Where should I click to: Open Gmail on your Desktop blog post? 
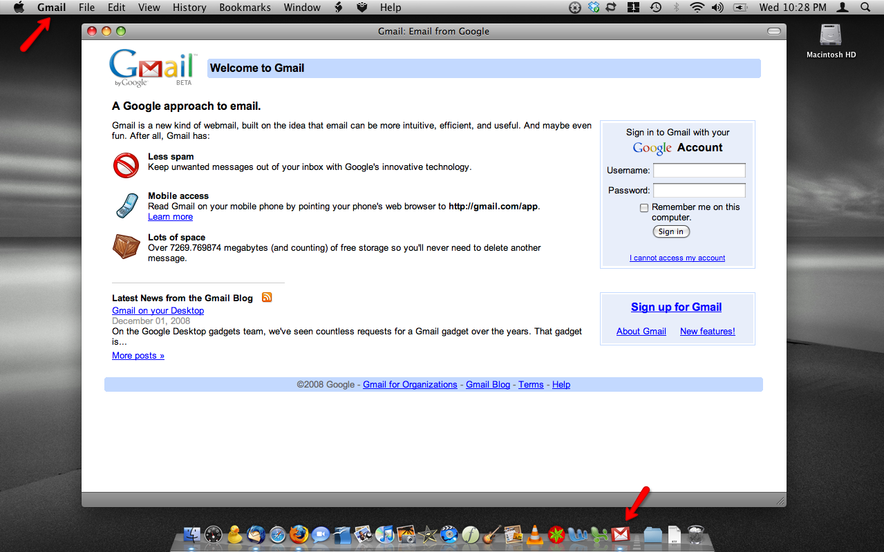158,310
